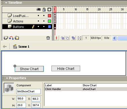The image size is (127, 109).
Task: Toggle lock dot of Actions layer
Action: coord(44,21)
